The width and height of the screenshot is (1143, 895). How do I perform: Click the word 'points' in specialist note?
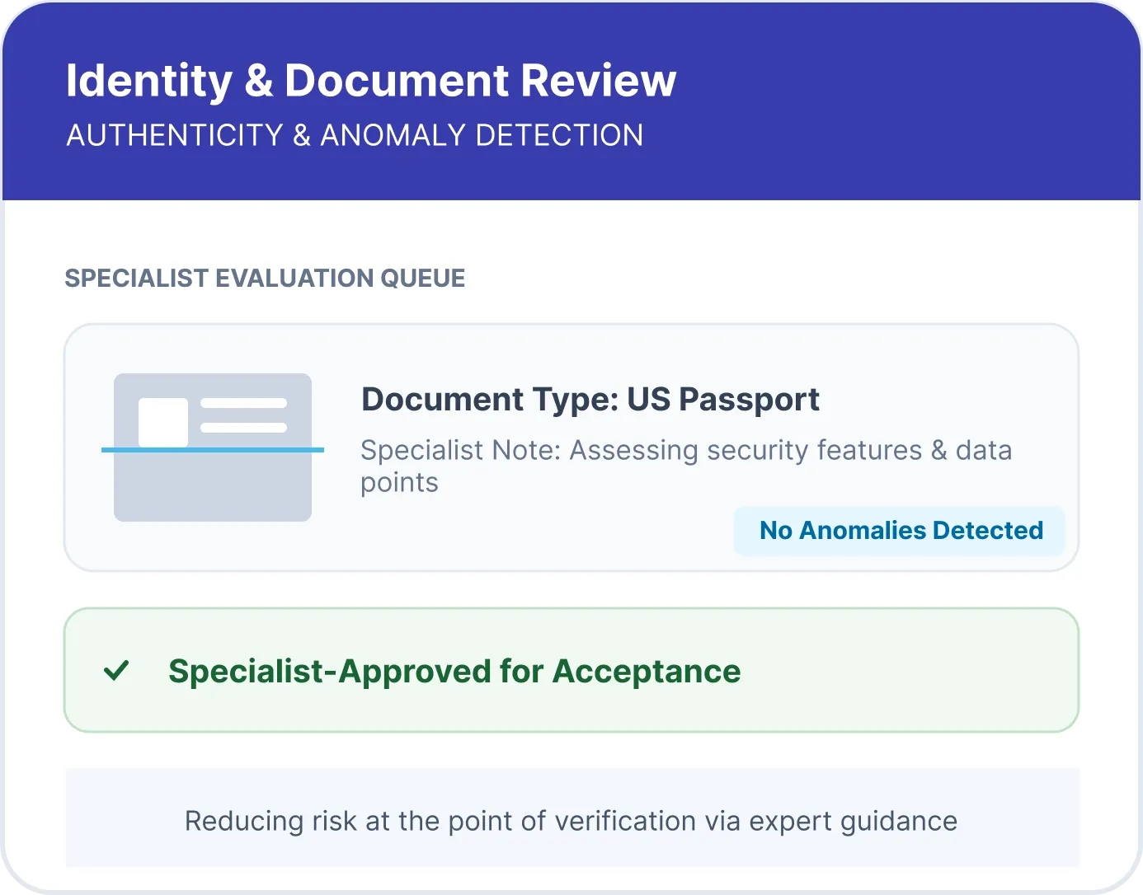[399, 483]
